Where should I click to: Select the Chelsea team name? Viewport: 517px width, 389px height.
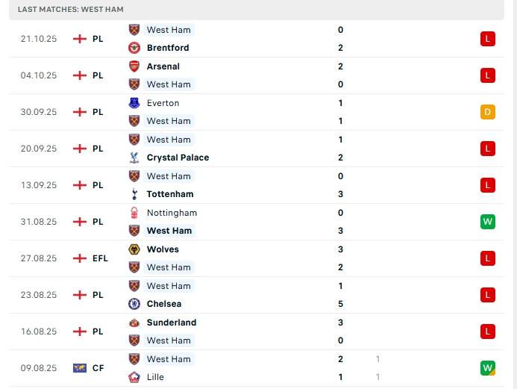[x=164, y=304]
